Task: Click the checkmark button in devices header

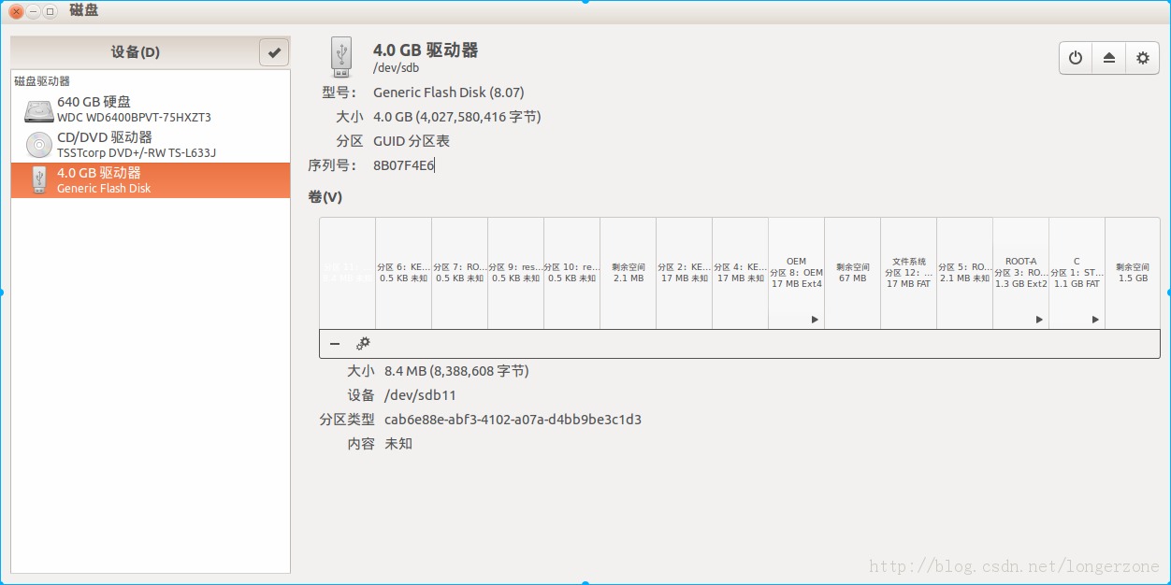Action: pos(274,52)
